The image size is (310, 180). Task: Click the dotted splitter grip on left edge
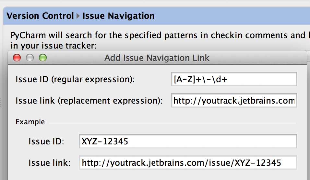click(x=1, y=103)
